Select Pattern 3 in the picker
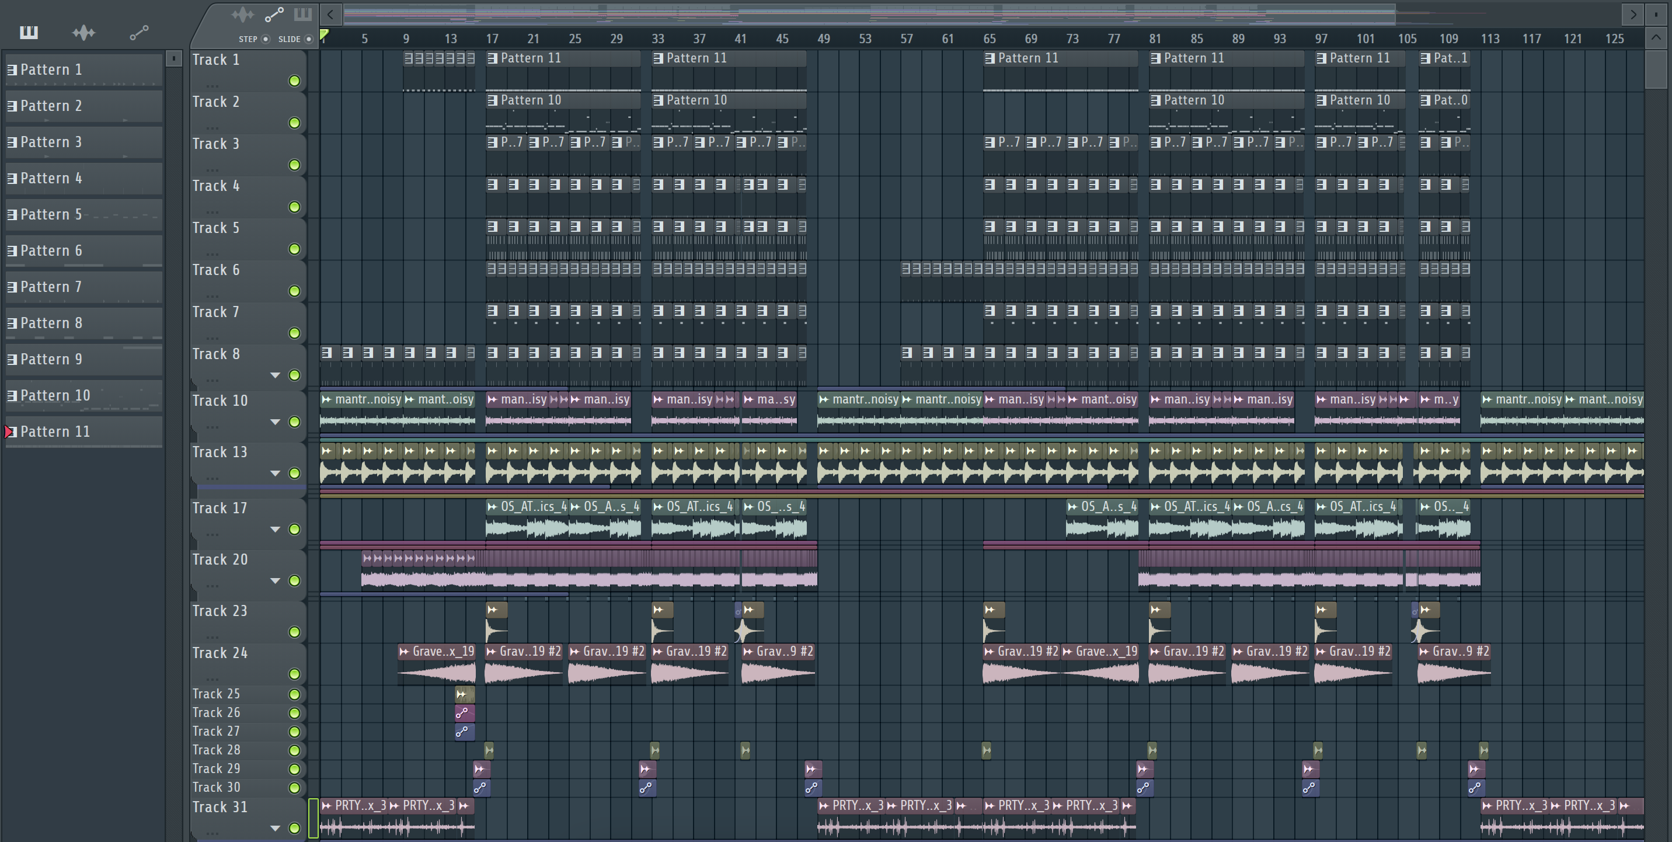Viewport: 1672px width, 842px height. coord(85,142)
